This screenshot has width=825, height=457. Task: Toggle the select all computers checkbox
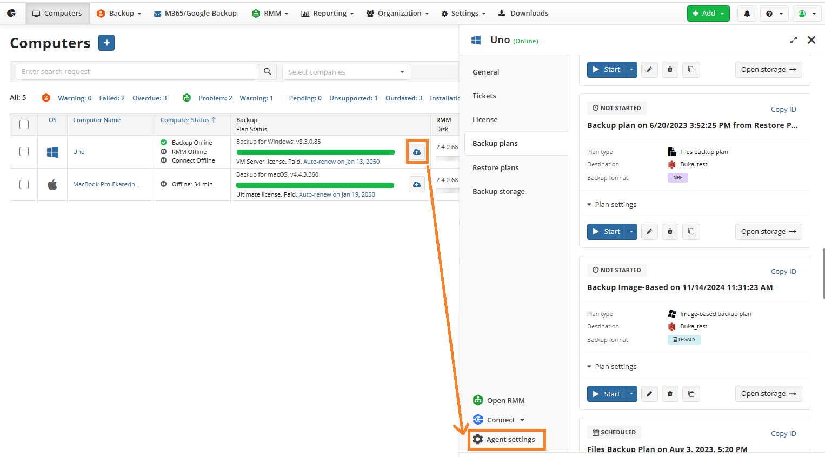tap(24, 125)
